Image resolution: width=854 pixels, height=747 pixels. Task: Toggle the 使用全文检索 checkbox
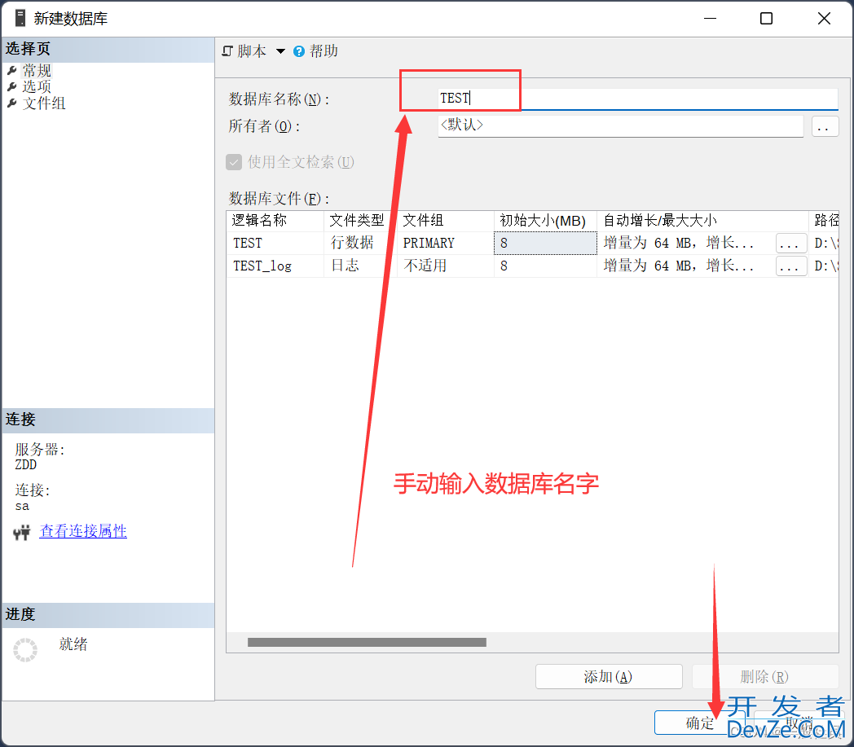point(234,162)
